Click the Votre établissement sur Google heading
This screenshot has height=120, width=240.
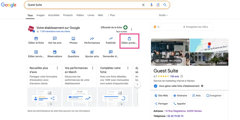coord(58,28)
